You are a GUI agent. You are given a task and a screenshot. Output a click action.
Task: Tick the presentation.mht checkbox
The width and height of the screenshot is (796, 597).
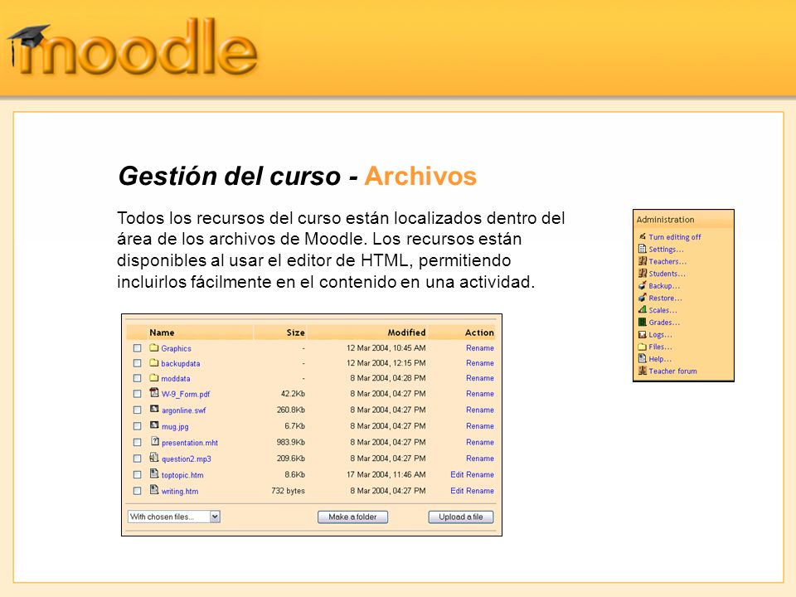137,442
